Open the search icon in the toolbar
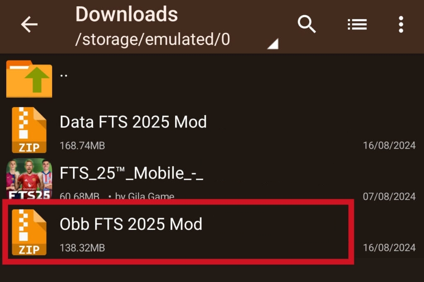The width and height of the screenshot is (424, 282). pyautogui.click(x=307, y=25)
